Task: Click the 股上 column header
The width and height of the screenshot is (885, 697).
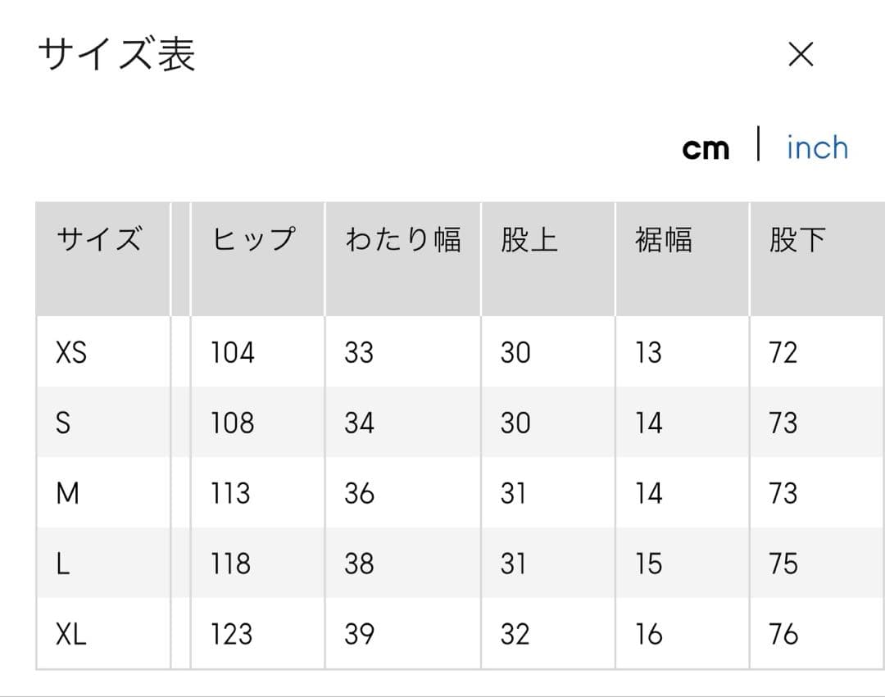Action: click(x=529, y=240)
